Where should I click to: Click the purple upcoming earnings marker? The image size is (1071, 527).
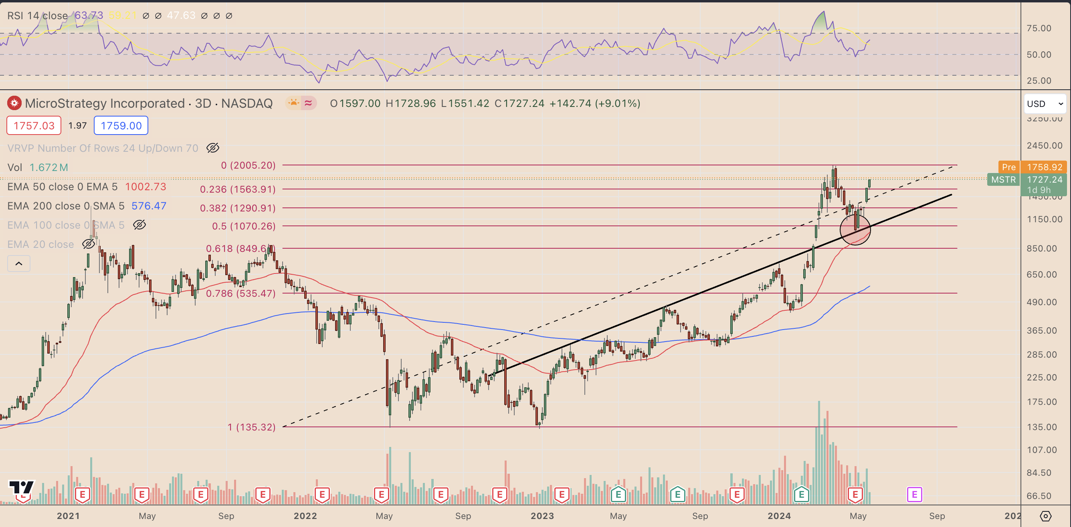click(x=914, y=495)
